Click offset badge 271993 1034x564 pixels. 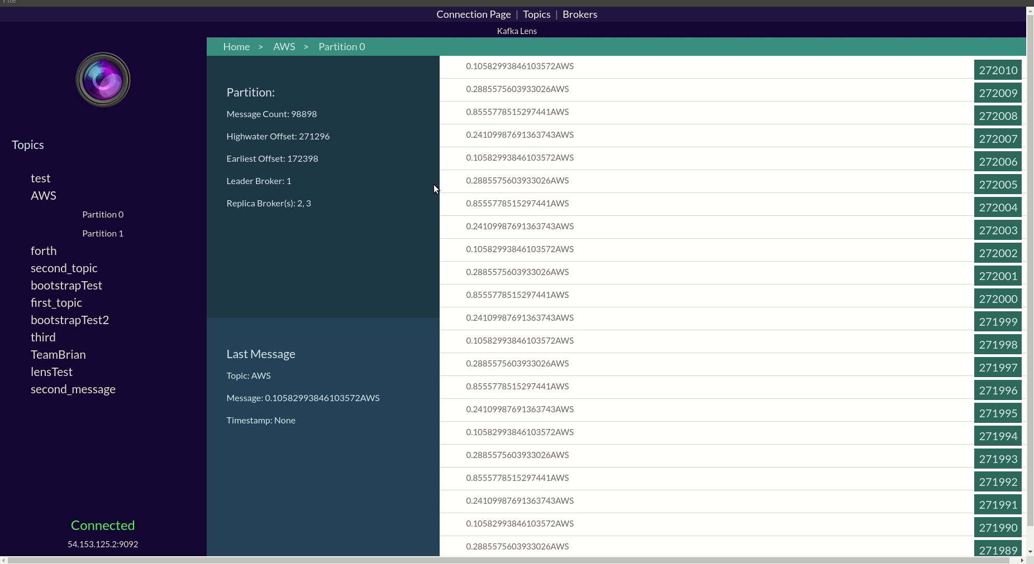[998, 459]
